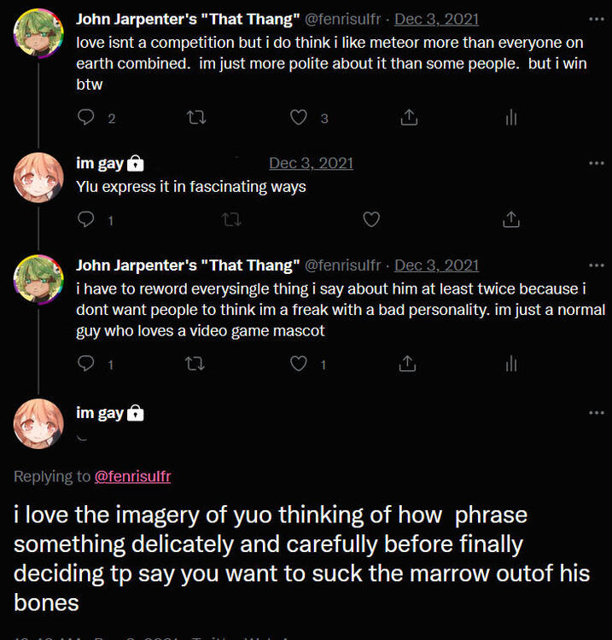Open more options on 'fascinating ways' tweet
The width and height of the screenshot is (612, 640).
coord(596,163)
